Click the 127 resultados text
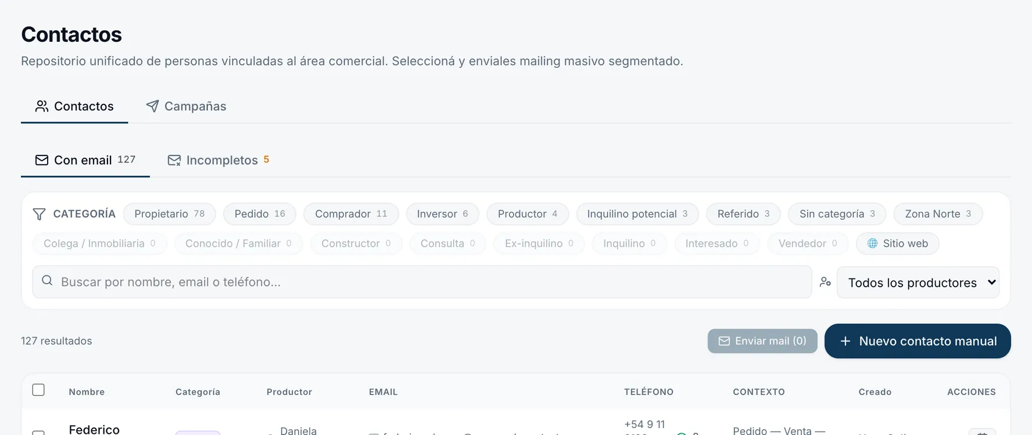The height and width of the screenshot is (435, 1032). click(56, 341)
